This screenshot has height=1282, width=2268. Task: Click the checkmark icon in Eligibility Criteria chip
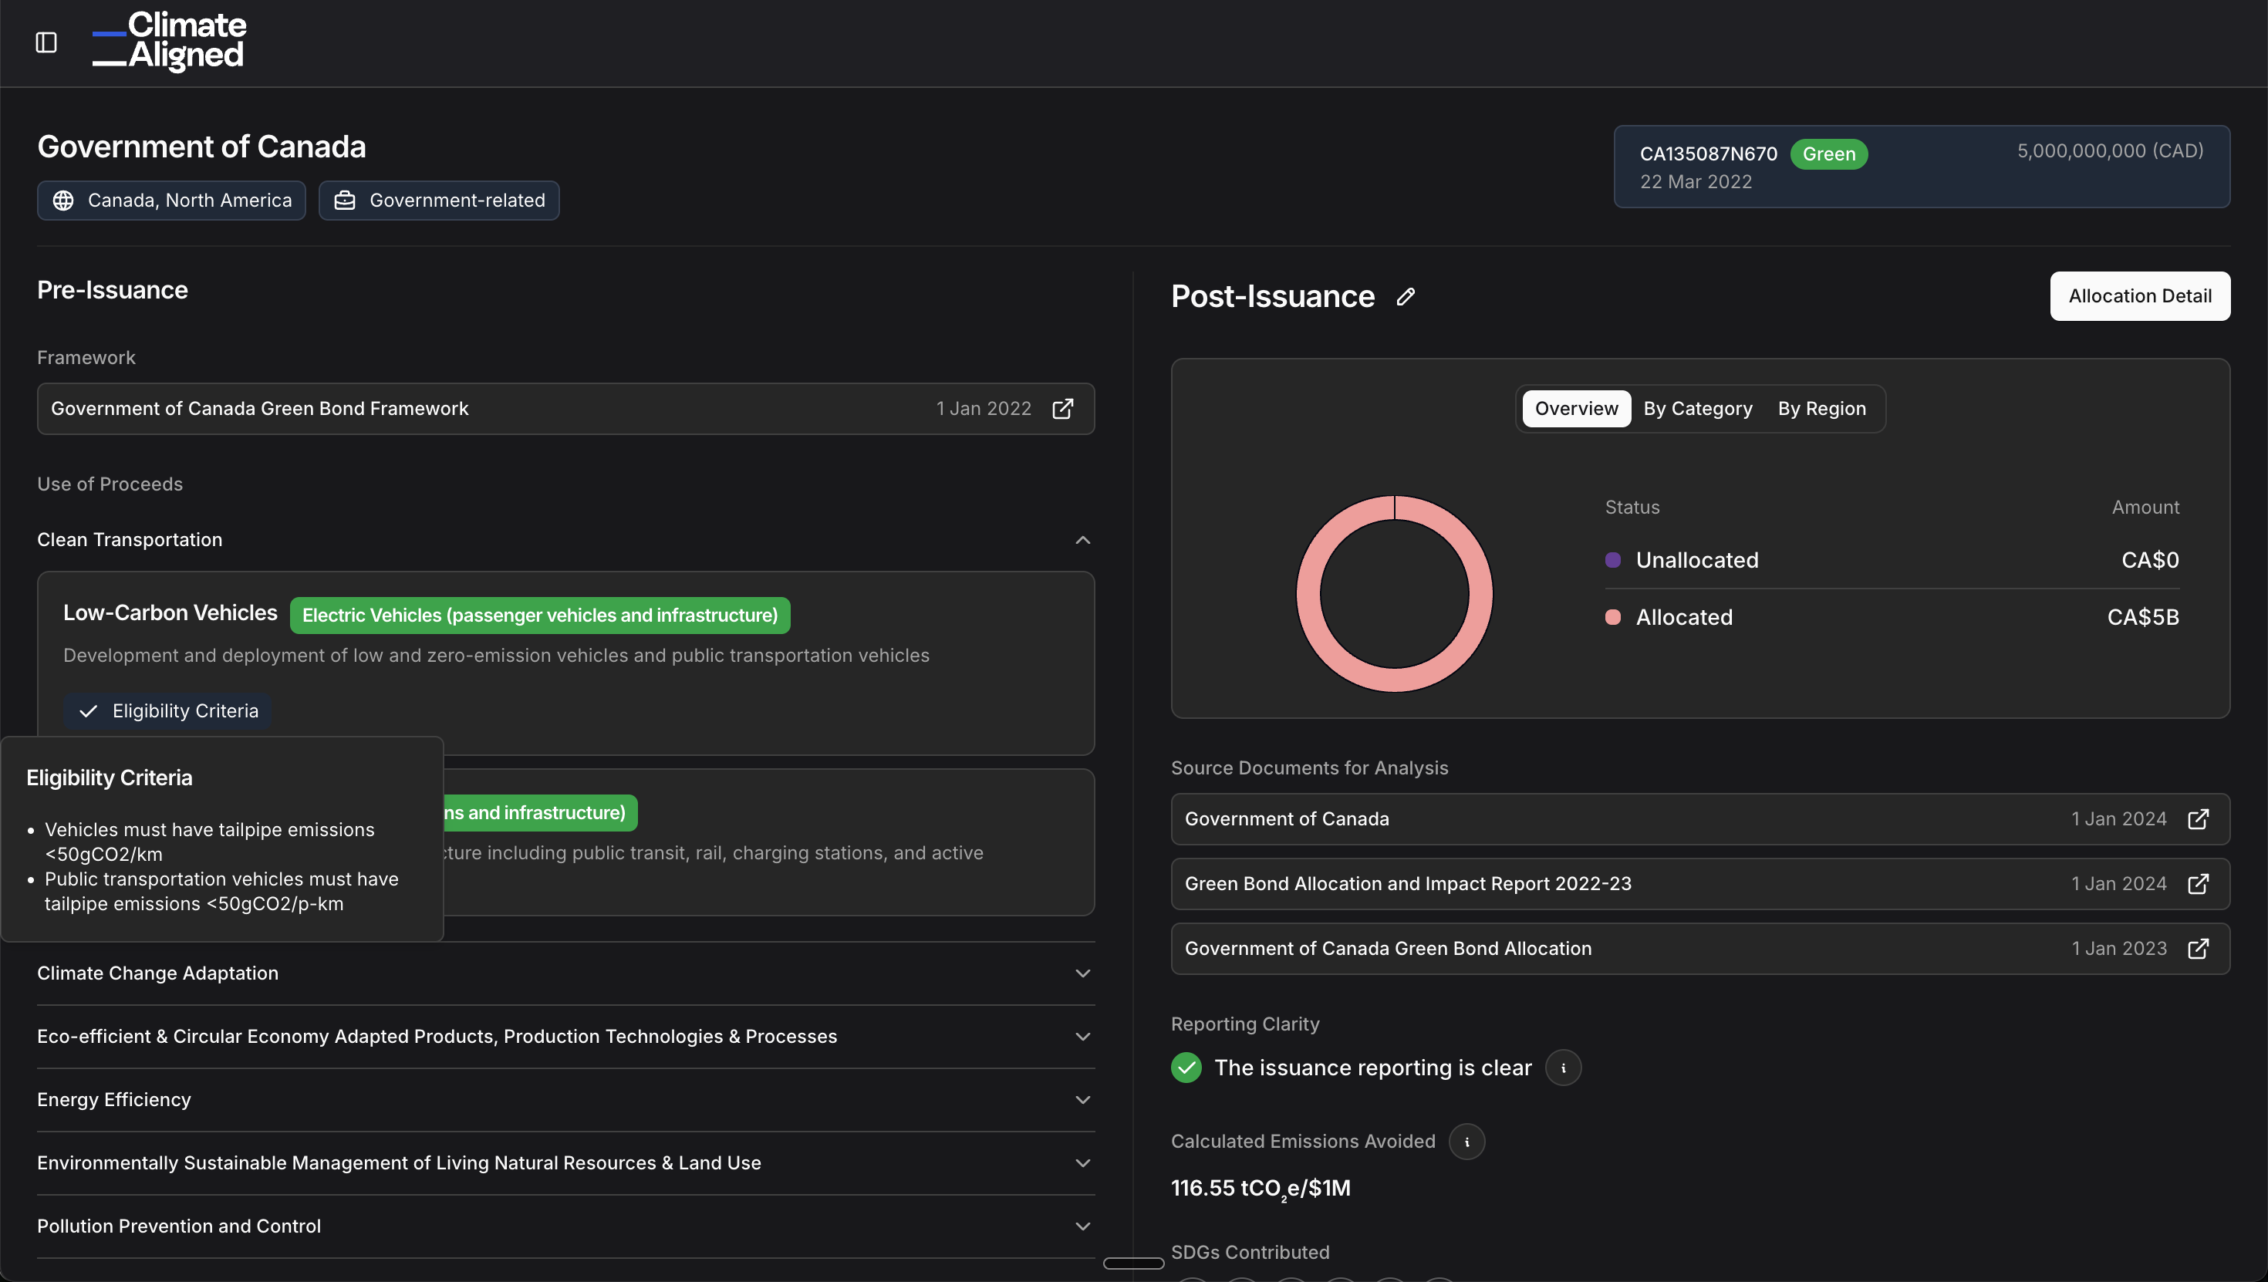pyautogui.click(x=88, y=711)
